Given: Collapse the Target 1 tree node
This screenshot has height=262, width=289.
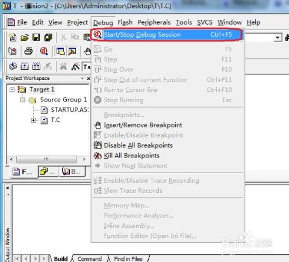Looking at the screenshot, I should click(x=12, y=90).
